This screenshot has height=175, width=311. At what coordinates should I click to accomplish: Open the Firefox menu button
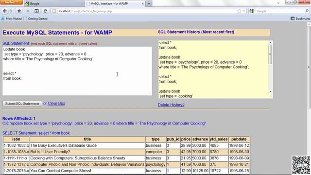click(11, 2)
